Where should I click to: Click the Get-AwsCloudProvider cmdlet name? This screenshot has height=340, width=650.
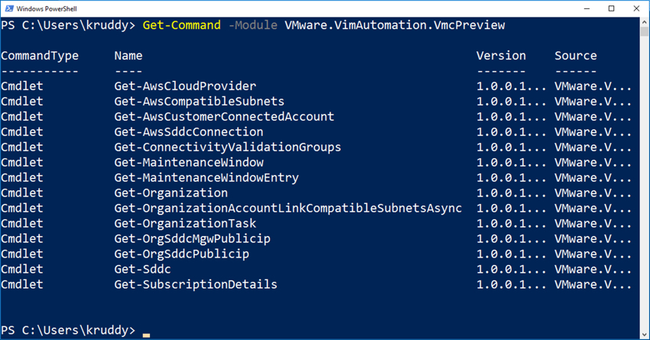click(185, 86)
